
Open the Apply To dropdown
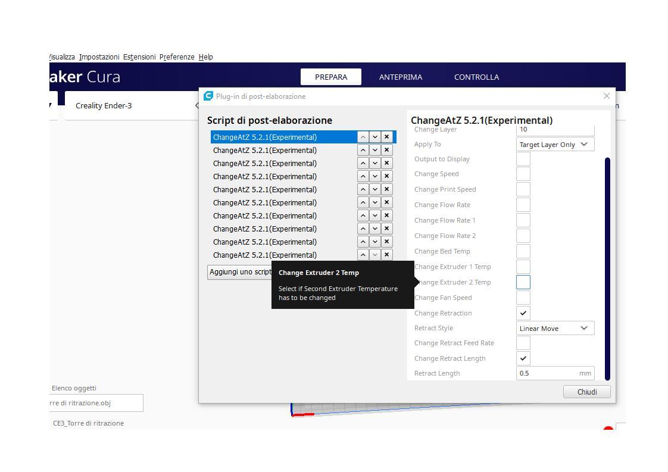pos(555,145)
